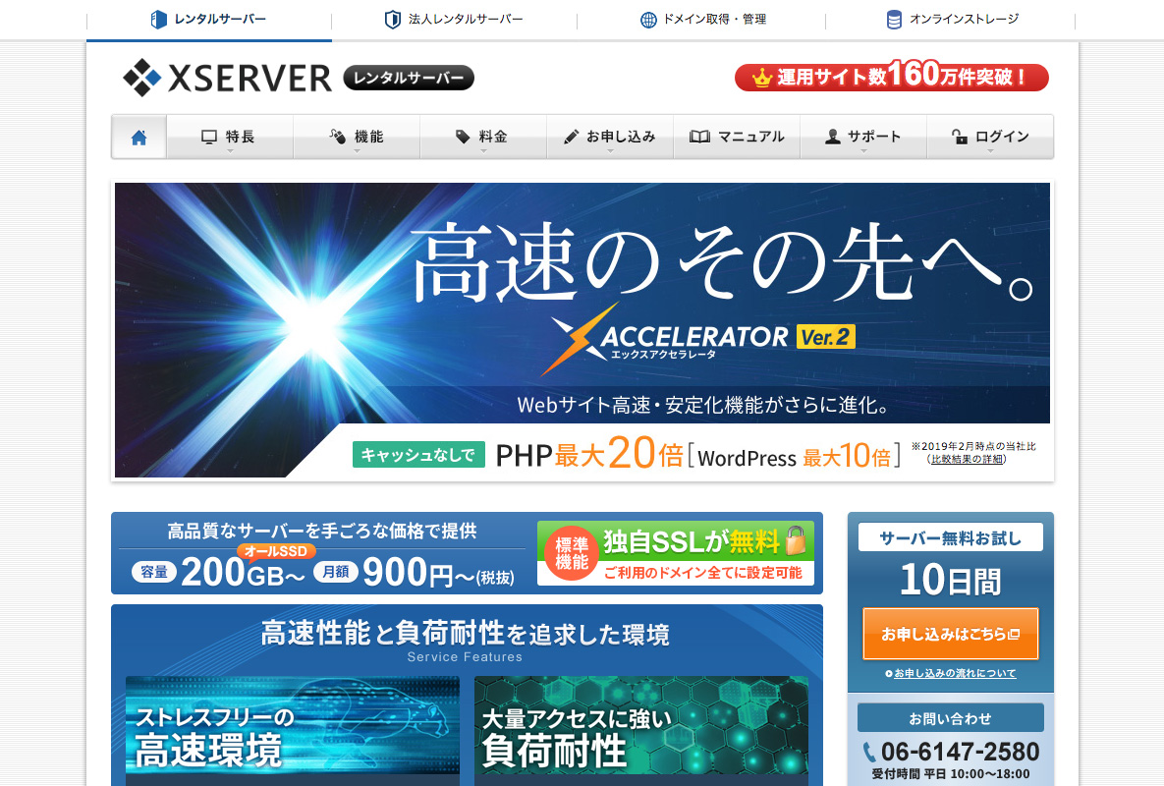Expand the サポート menu
The image size is (1164, 786).
[x=863, y=138]
